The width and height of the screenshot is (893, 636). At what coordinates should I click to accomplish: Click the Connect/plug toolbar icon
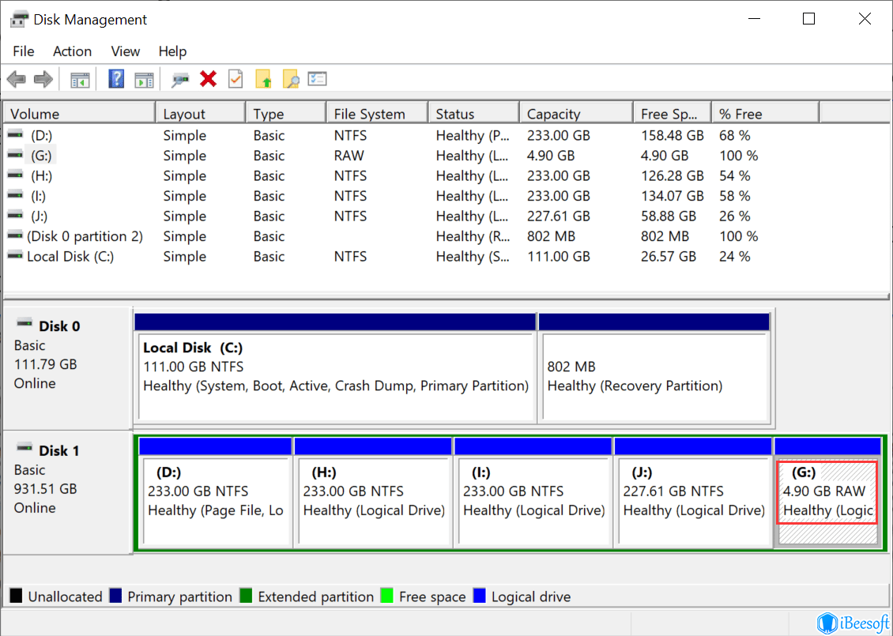[180, 80]
